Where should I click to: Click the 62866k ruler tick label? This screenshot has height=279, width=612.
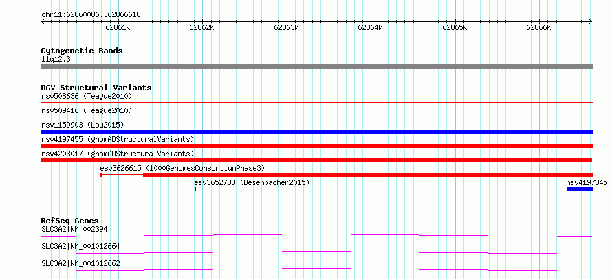(x=538, y=27)
